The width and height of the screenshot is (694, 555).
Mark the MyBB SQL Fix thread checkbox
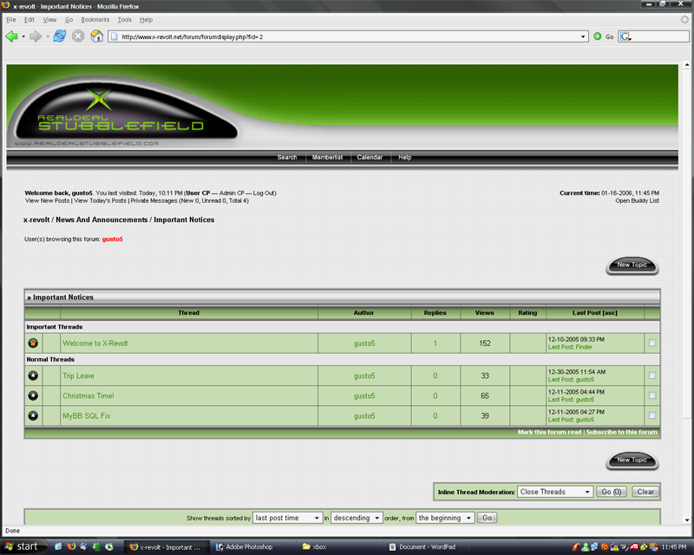(x=652, y=415)
